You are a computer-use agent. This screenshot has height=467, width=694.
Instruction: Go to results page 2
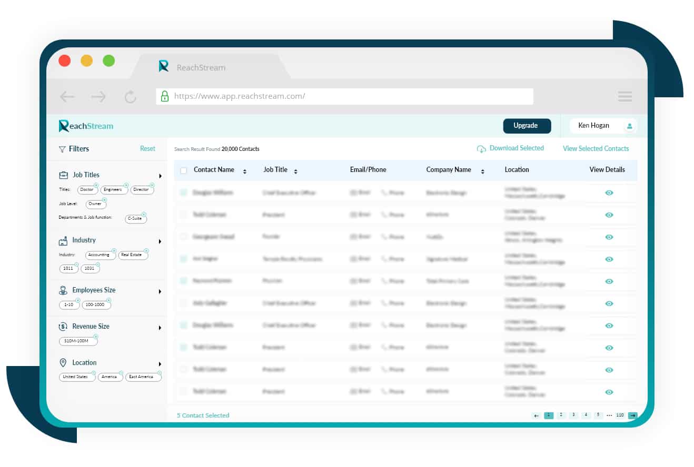coord(561,415)
